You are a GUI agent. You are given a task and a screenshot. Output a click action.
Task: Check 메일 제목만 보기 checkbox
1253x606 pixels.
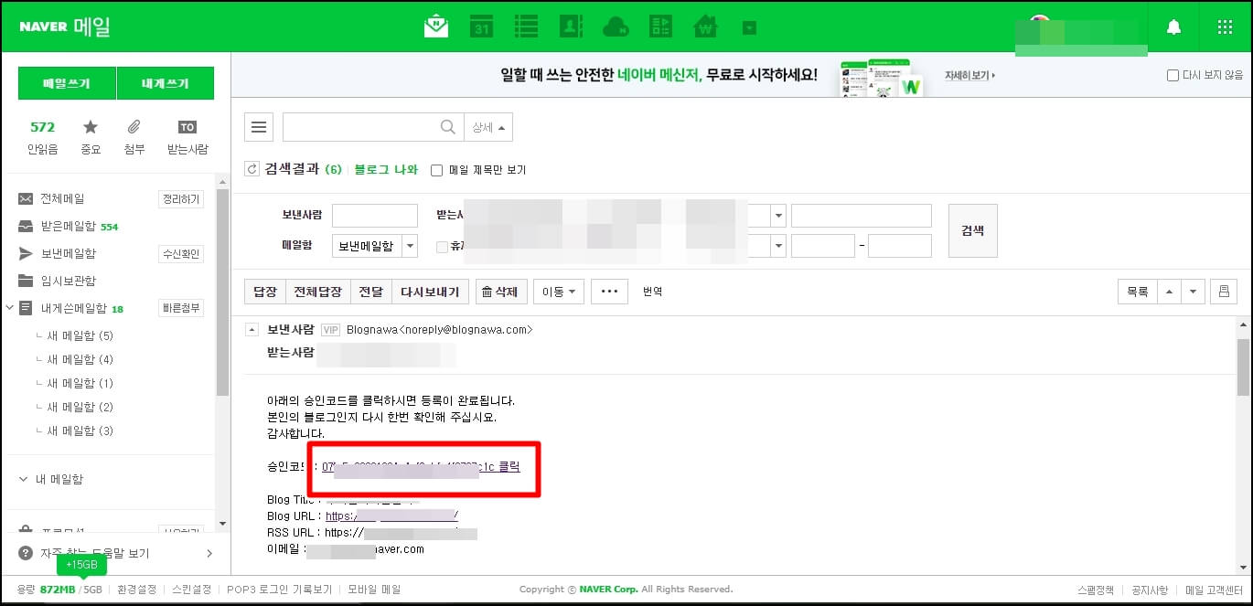point(437,170)
